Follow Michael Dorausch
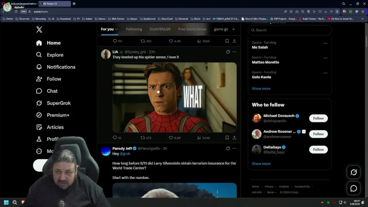 pos(318,118)
